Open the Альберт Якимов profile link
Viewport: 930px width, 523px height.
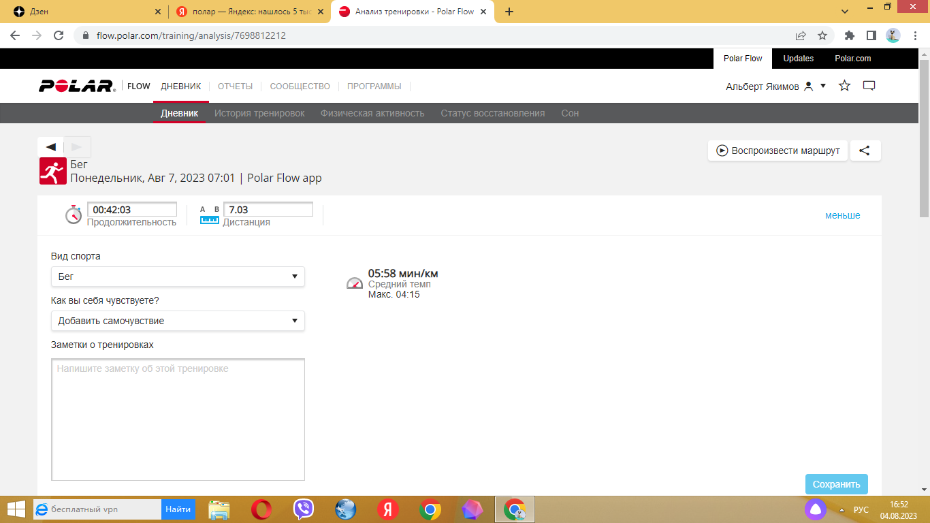[763, 86]
